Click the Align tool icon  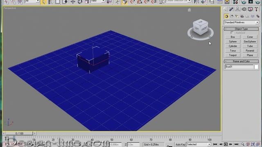coord(203,2)
